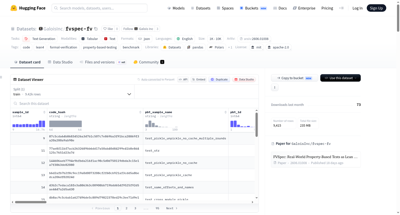Open Buckets in the top navigation
Image resolution: width=400 pixels, height=215 pixels.
pyautogui.click(x=253, y=8)
